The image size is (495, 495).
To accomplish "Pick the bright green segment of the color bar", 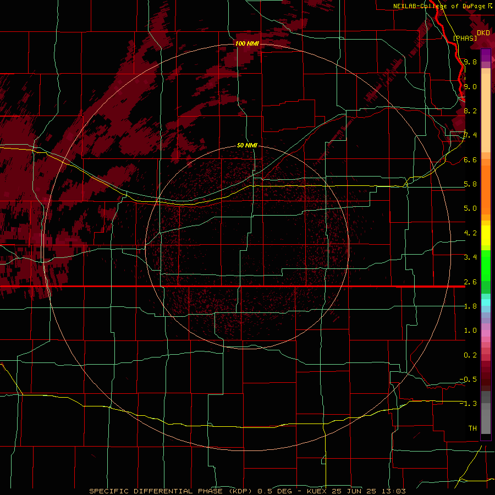I will (486, 266).
